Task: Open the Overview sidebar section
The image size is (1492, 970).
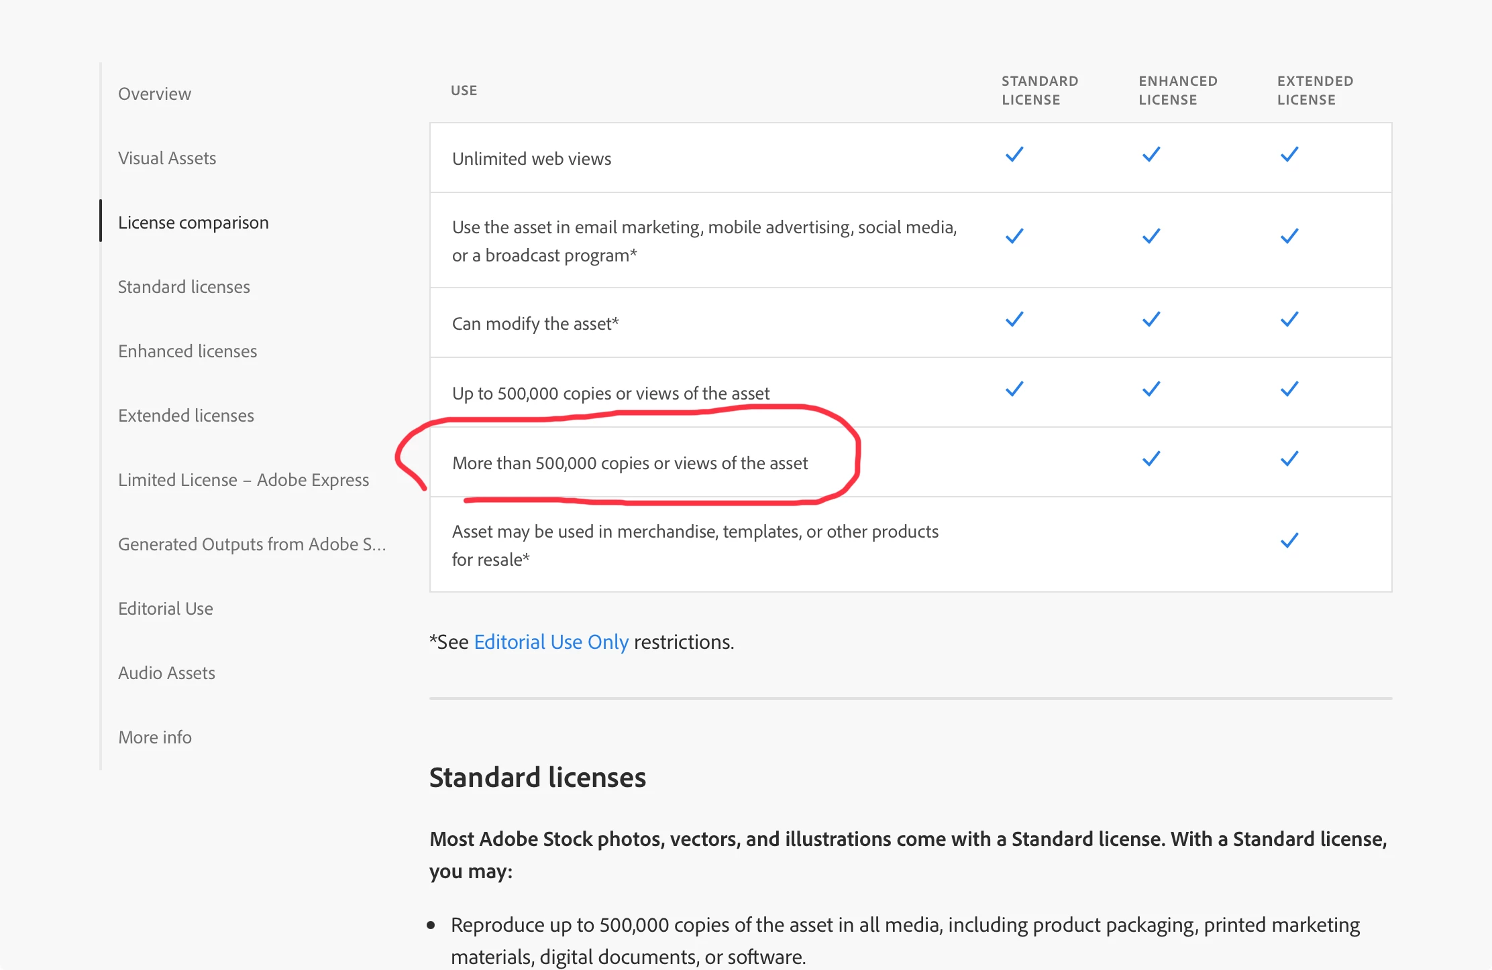Action: tap(154, 94)
